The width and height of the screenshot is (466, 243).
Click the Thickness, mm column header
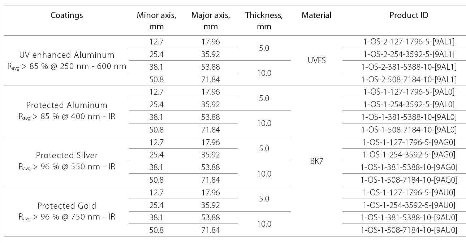pyautogui.click(x=264, y=21)
